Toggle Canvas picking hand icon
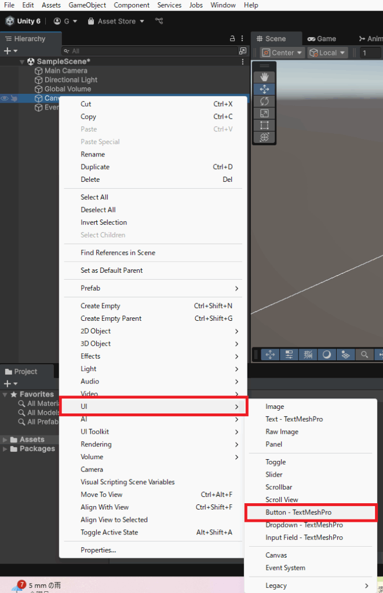 point(14,98)
